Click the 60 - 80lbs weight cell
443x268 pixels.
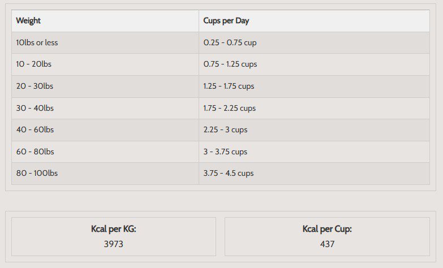[35, 152]
